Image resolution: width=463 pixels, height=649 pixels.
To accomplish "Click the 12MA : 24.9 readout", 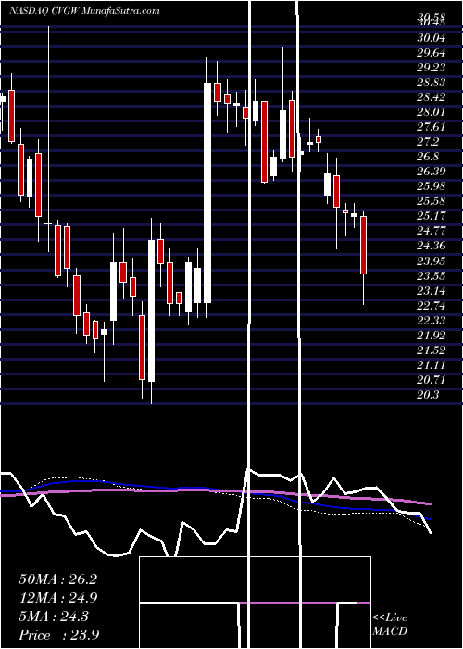I will [x=57, y=598].
